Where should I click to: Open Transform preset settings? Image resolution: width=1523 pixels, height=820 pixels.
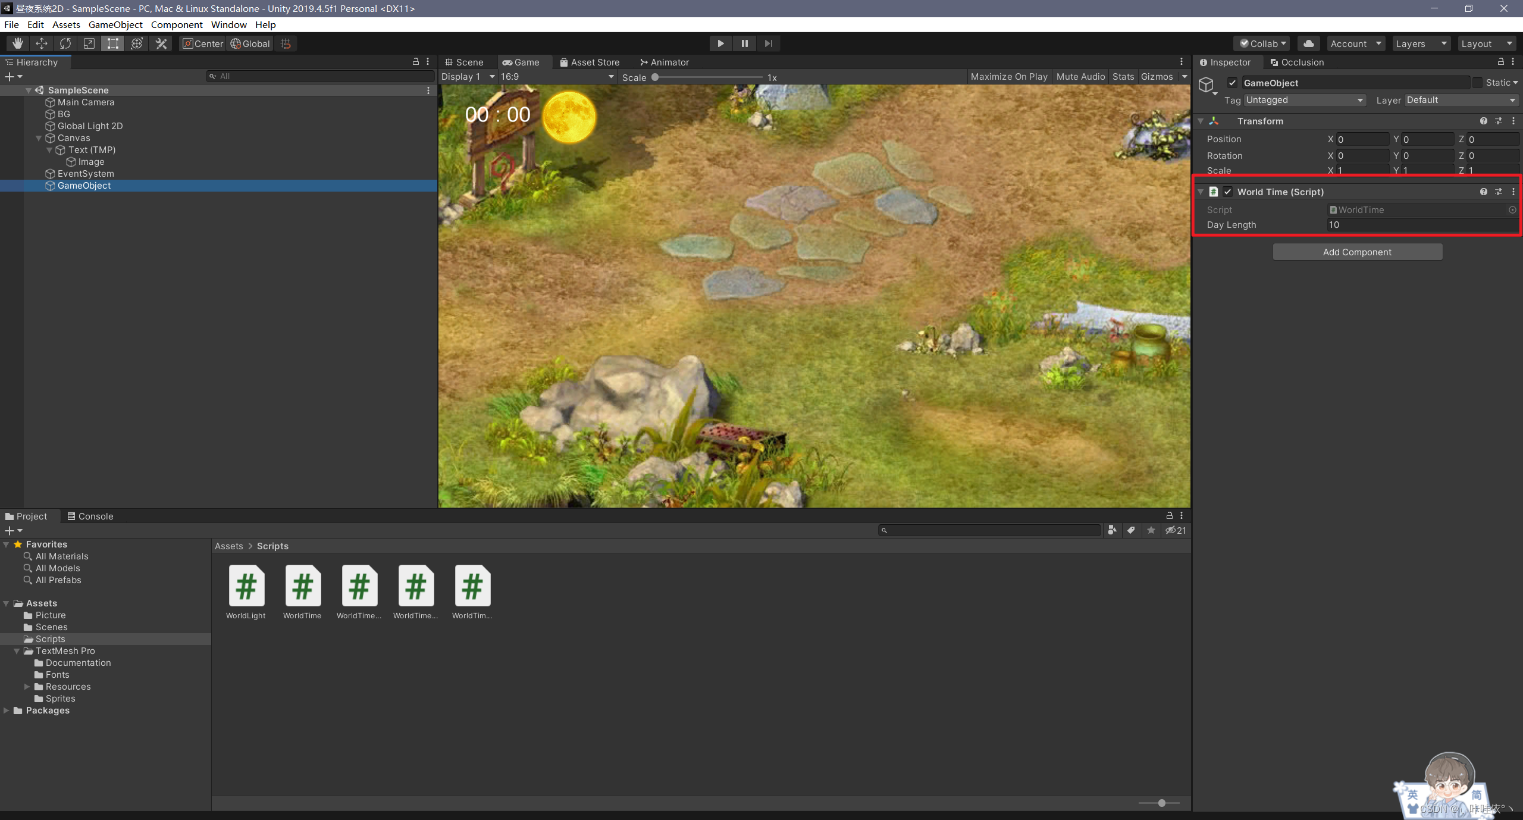1499,121
